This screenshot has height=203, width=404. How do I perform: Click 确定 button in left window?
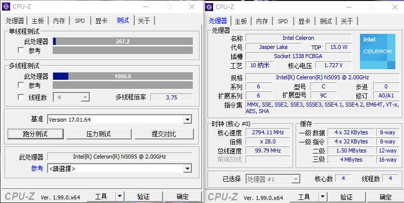pyautogui.click(x=183, y=196)
